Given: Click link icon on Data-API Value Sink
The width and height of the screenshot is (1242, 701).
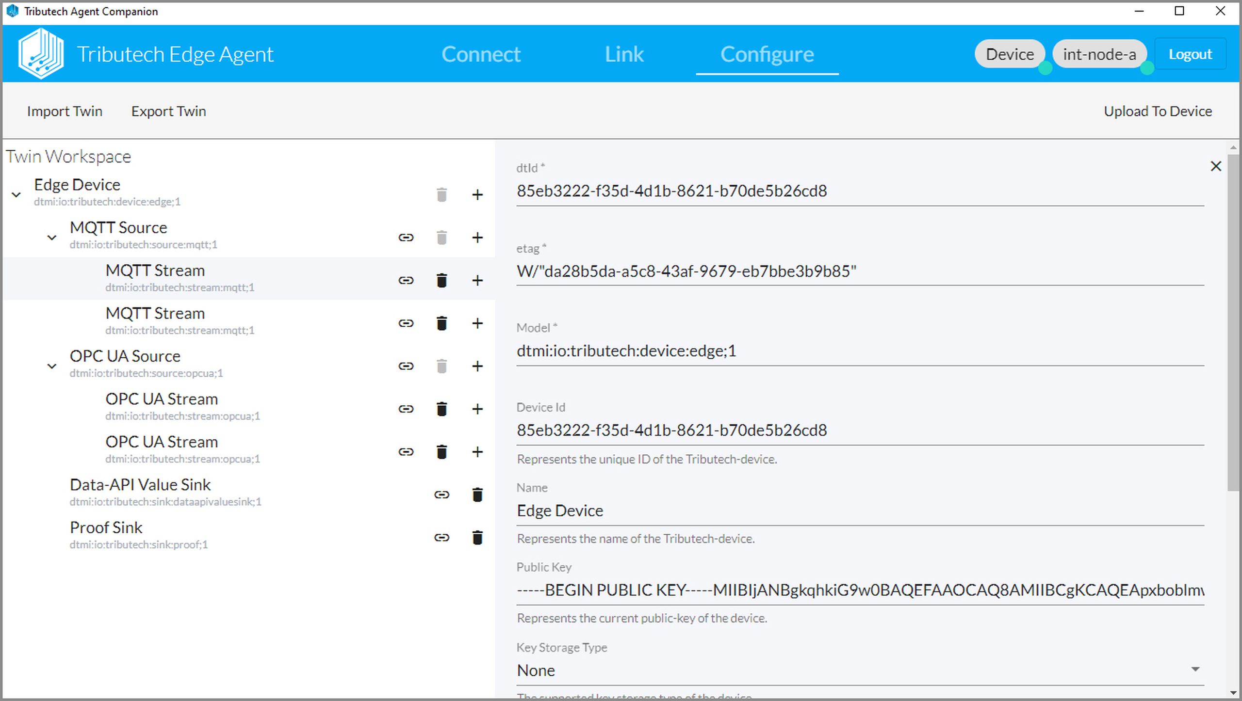Looking at the screenshot, I should [441, 494].
